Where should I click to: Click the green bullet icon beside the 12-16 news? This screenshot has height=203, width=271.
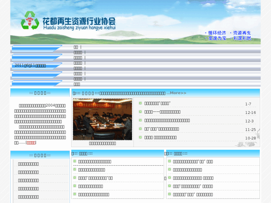140,112
